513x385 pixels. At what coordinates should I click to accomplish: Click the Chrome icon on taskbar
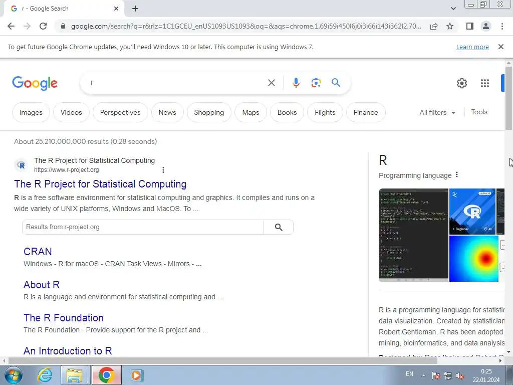coord(106,375)
